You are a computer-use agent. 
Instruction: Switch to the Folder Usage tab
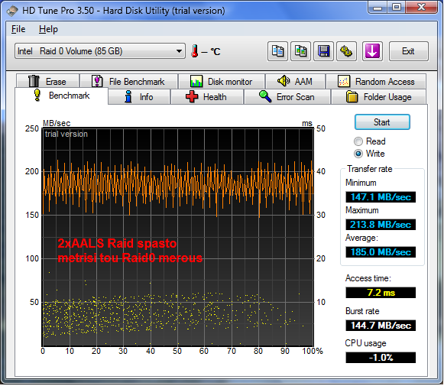[x=379, y=97]
